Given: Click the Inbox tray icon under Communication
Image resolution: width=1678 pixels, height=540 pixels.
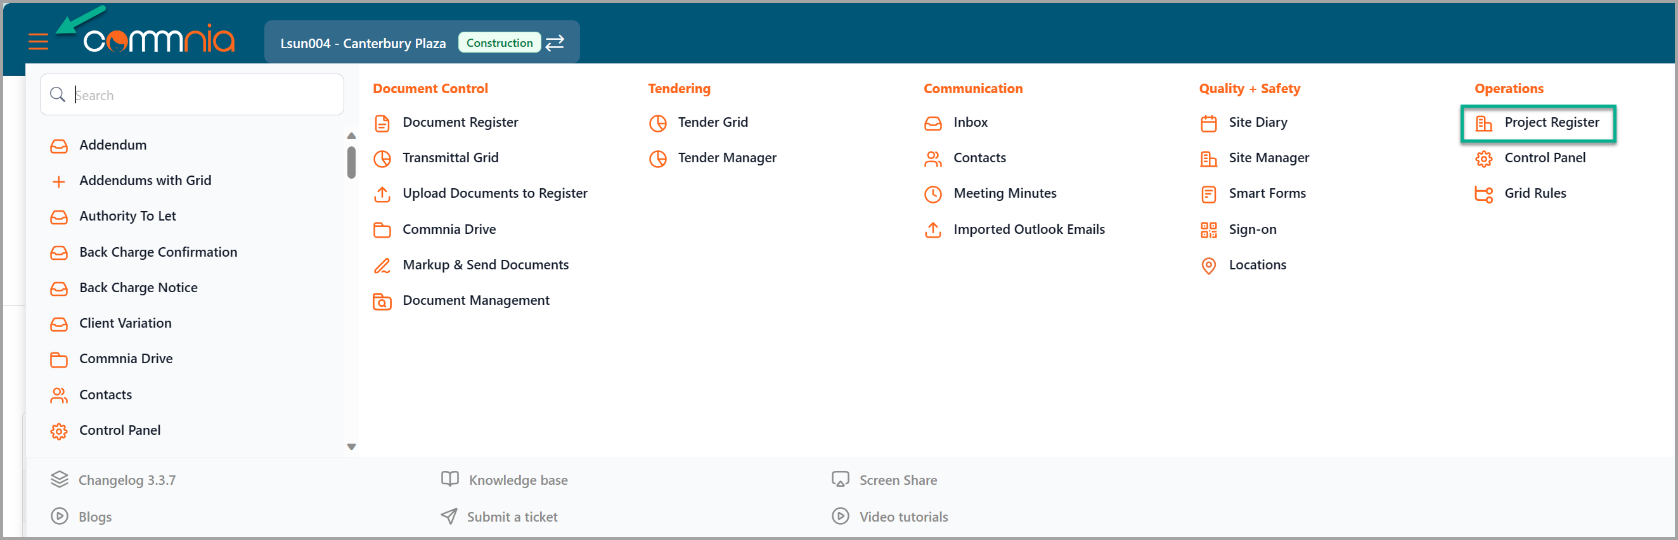Looking at the screenshot, I should [x=933, y=123].
